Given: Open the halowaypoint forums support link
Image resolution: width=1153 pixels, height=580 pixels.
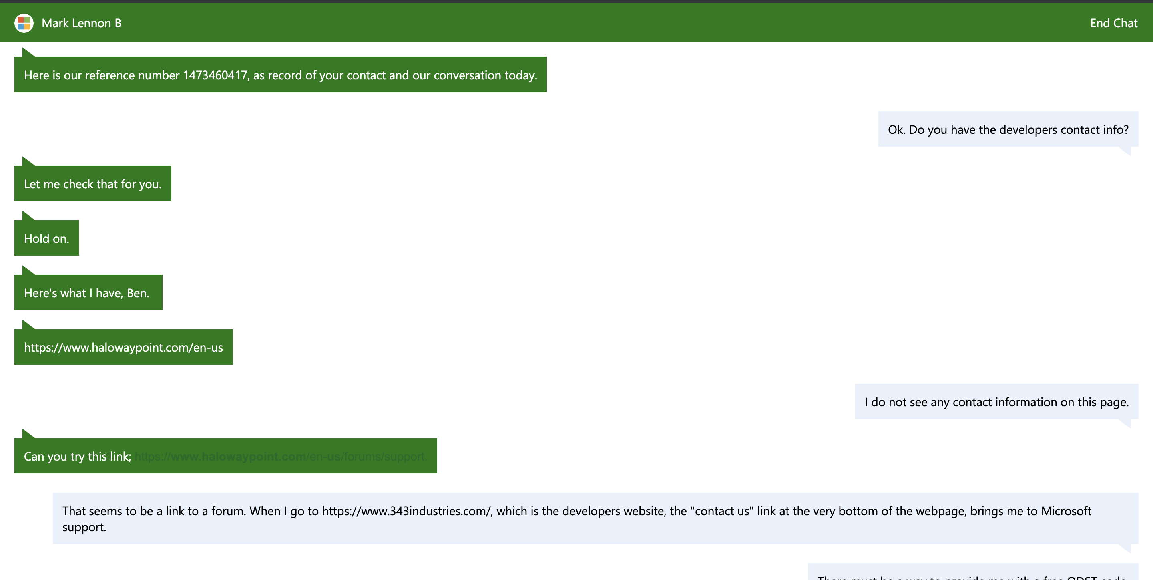Looking at the screenshot, I should pos(281,456).
